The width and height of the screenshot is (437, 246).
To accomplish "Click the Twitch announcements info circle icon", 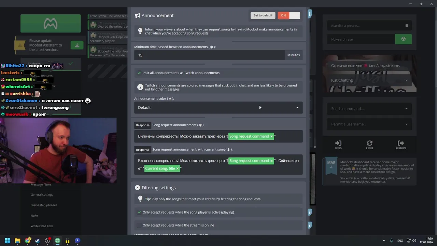I will tap(140, 87).
